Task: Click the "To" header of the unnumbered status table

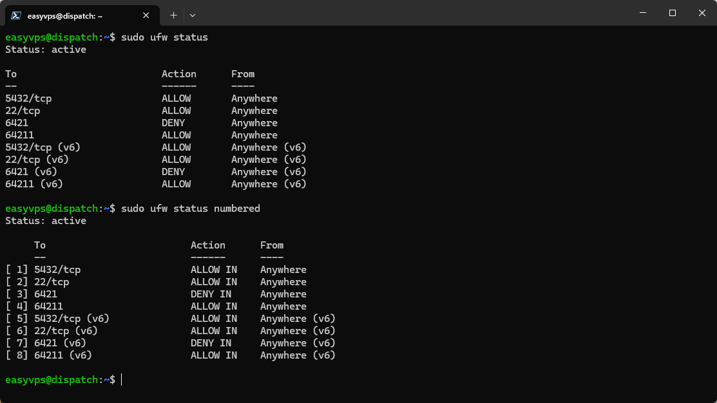Action: pos(11,74)
